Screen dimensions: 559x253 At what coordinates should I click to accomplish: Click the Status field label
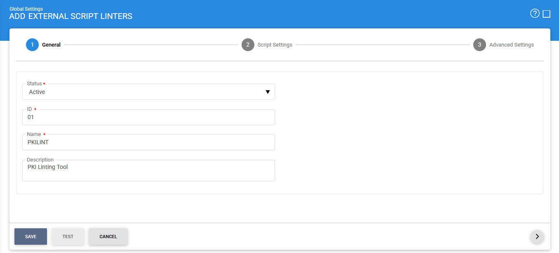pos(35,84)
